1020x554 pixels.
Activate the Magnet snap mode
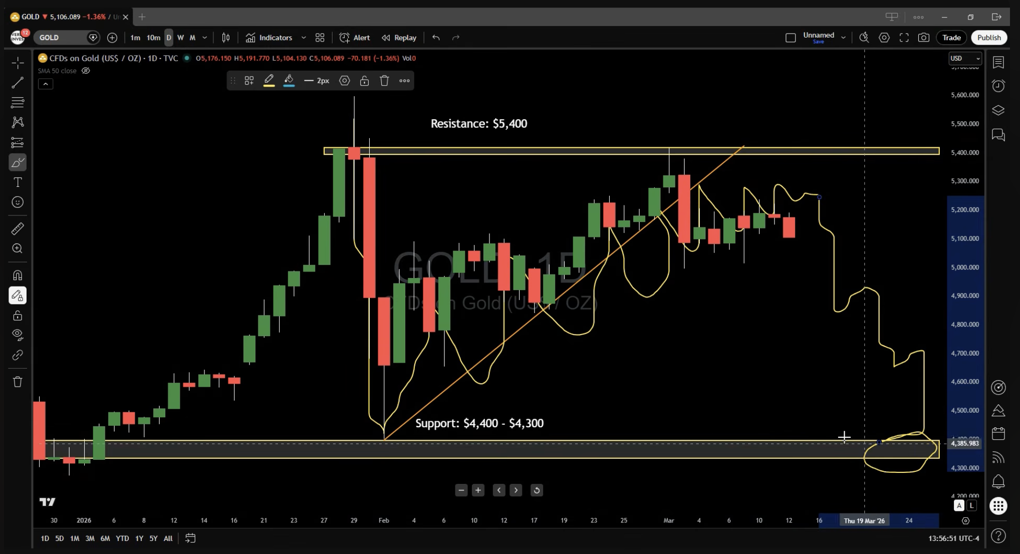18,275
